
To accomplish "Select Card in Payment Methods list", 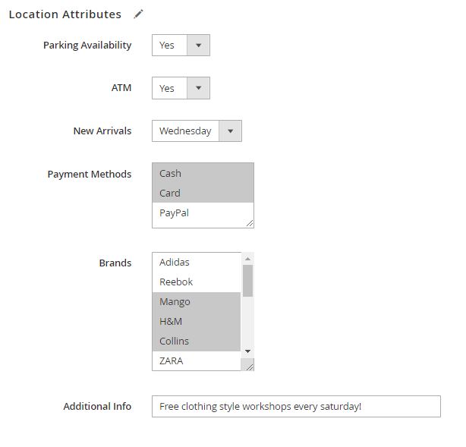I will [202, 193].
